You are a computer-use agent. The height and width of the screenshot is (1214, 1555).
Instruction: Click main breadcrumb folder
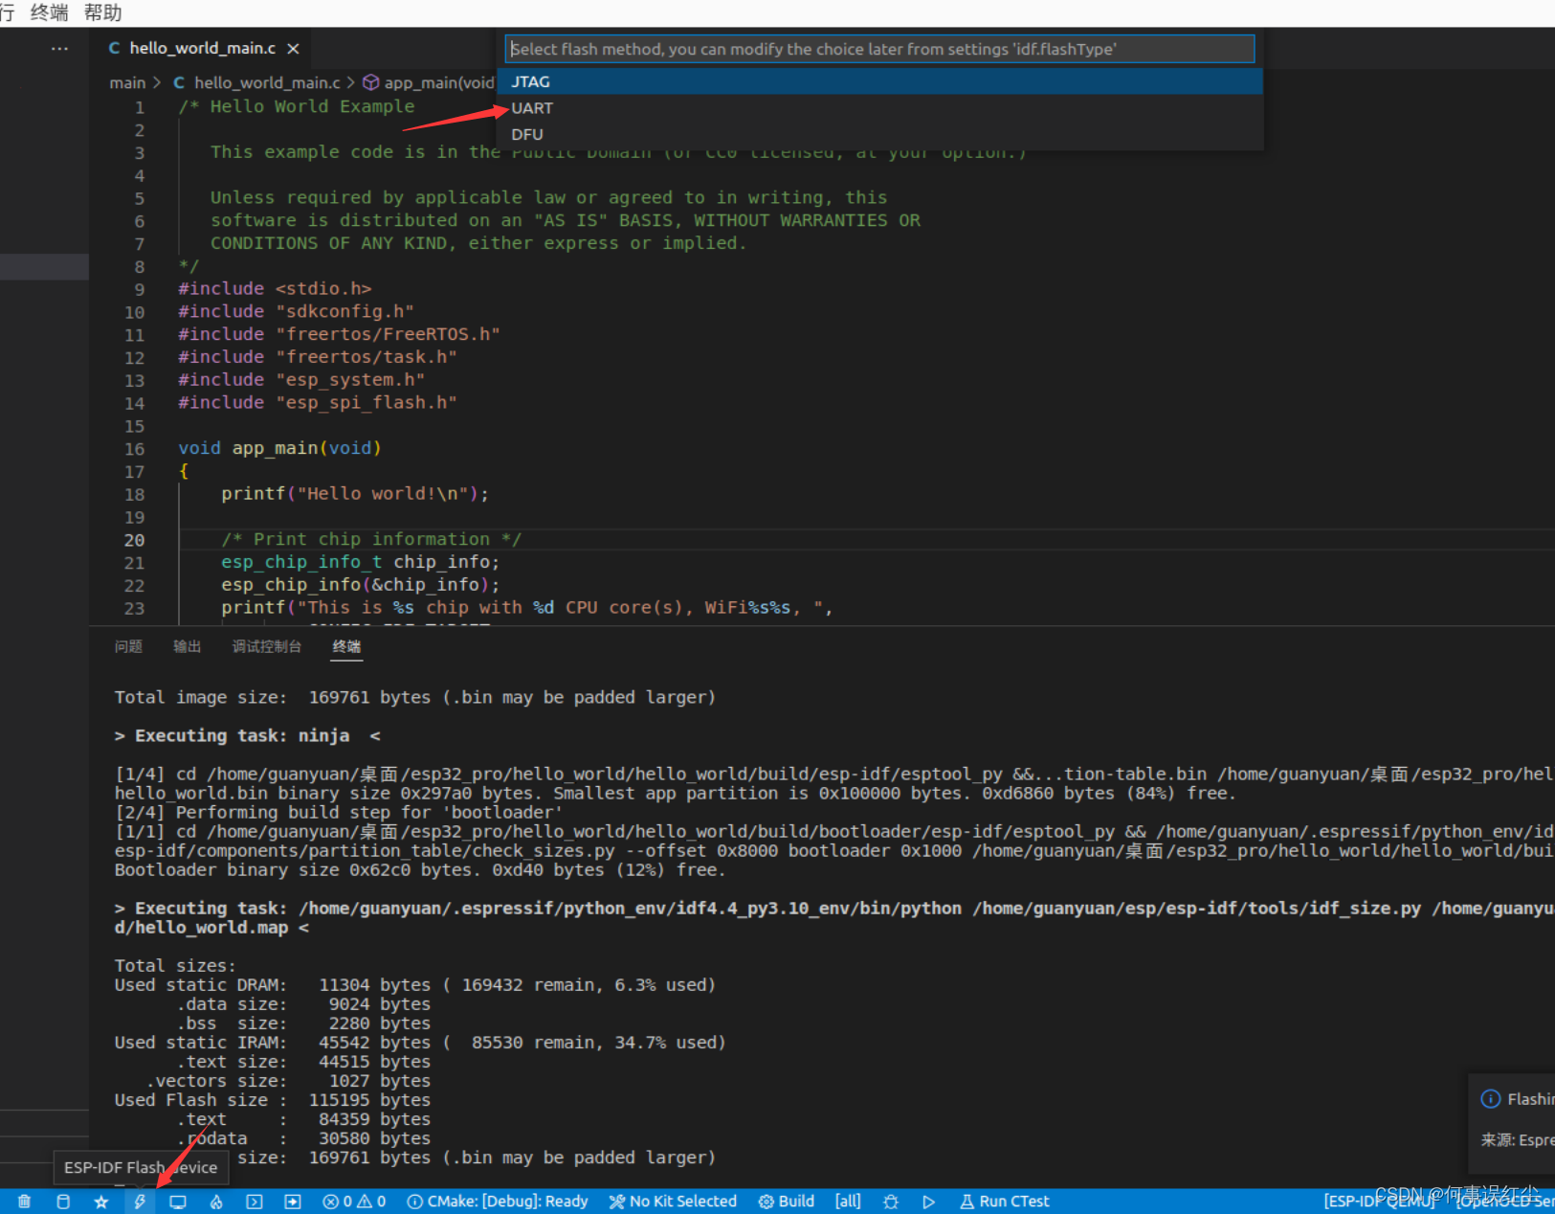click(x=127, y=83)
